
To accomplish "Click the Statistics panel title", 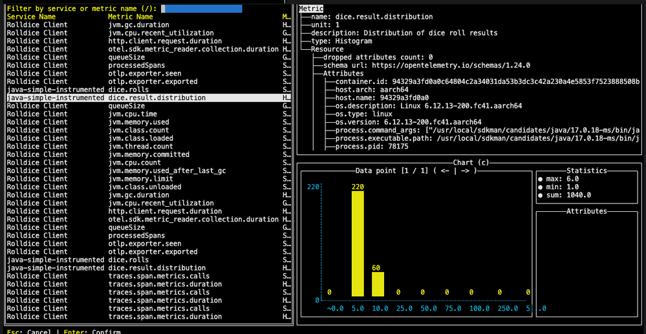I will tap(587, 171).
